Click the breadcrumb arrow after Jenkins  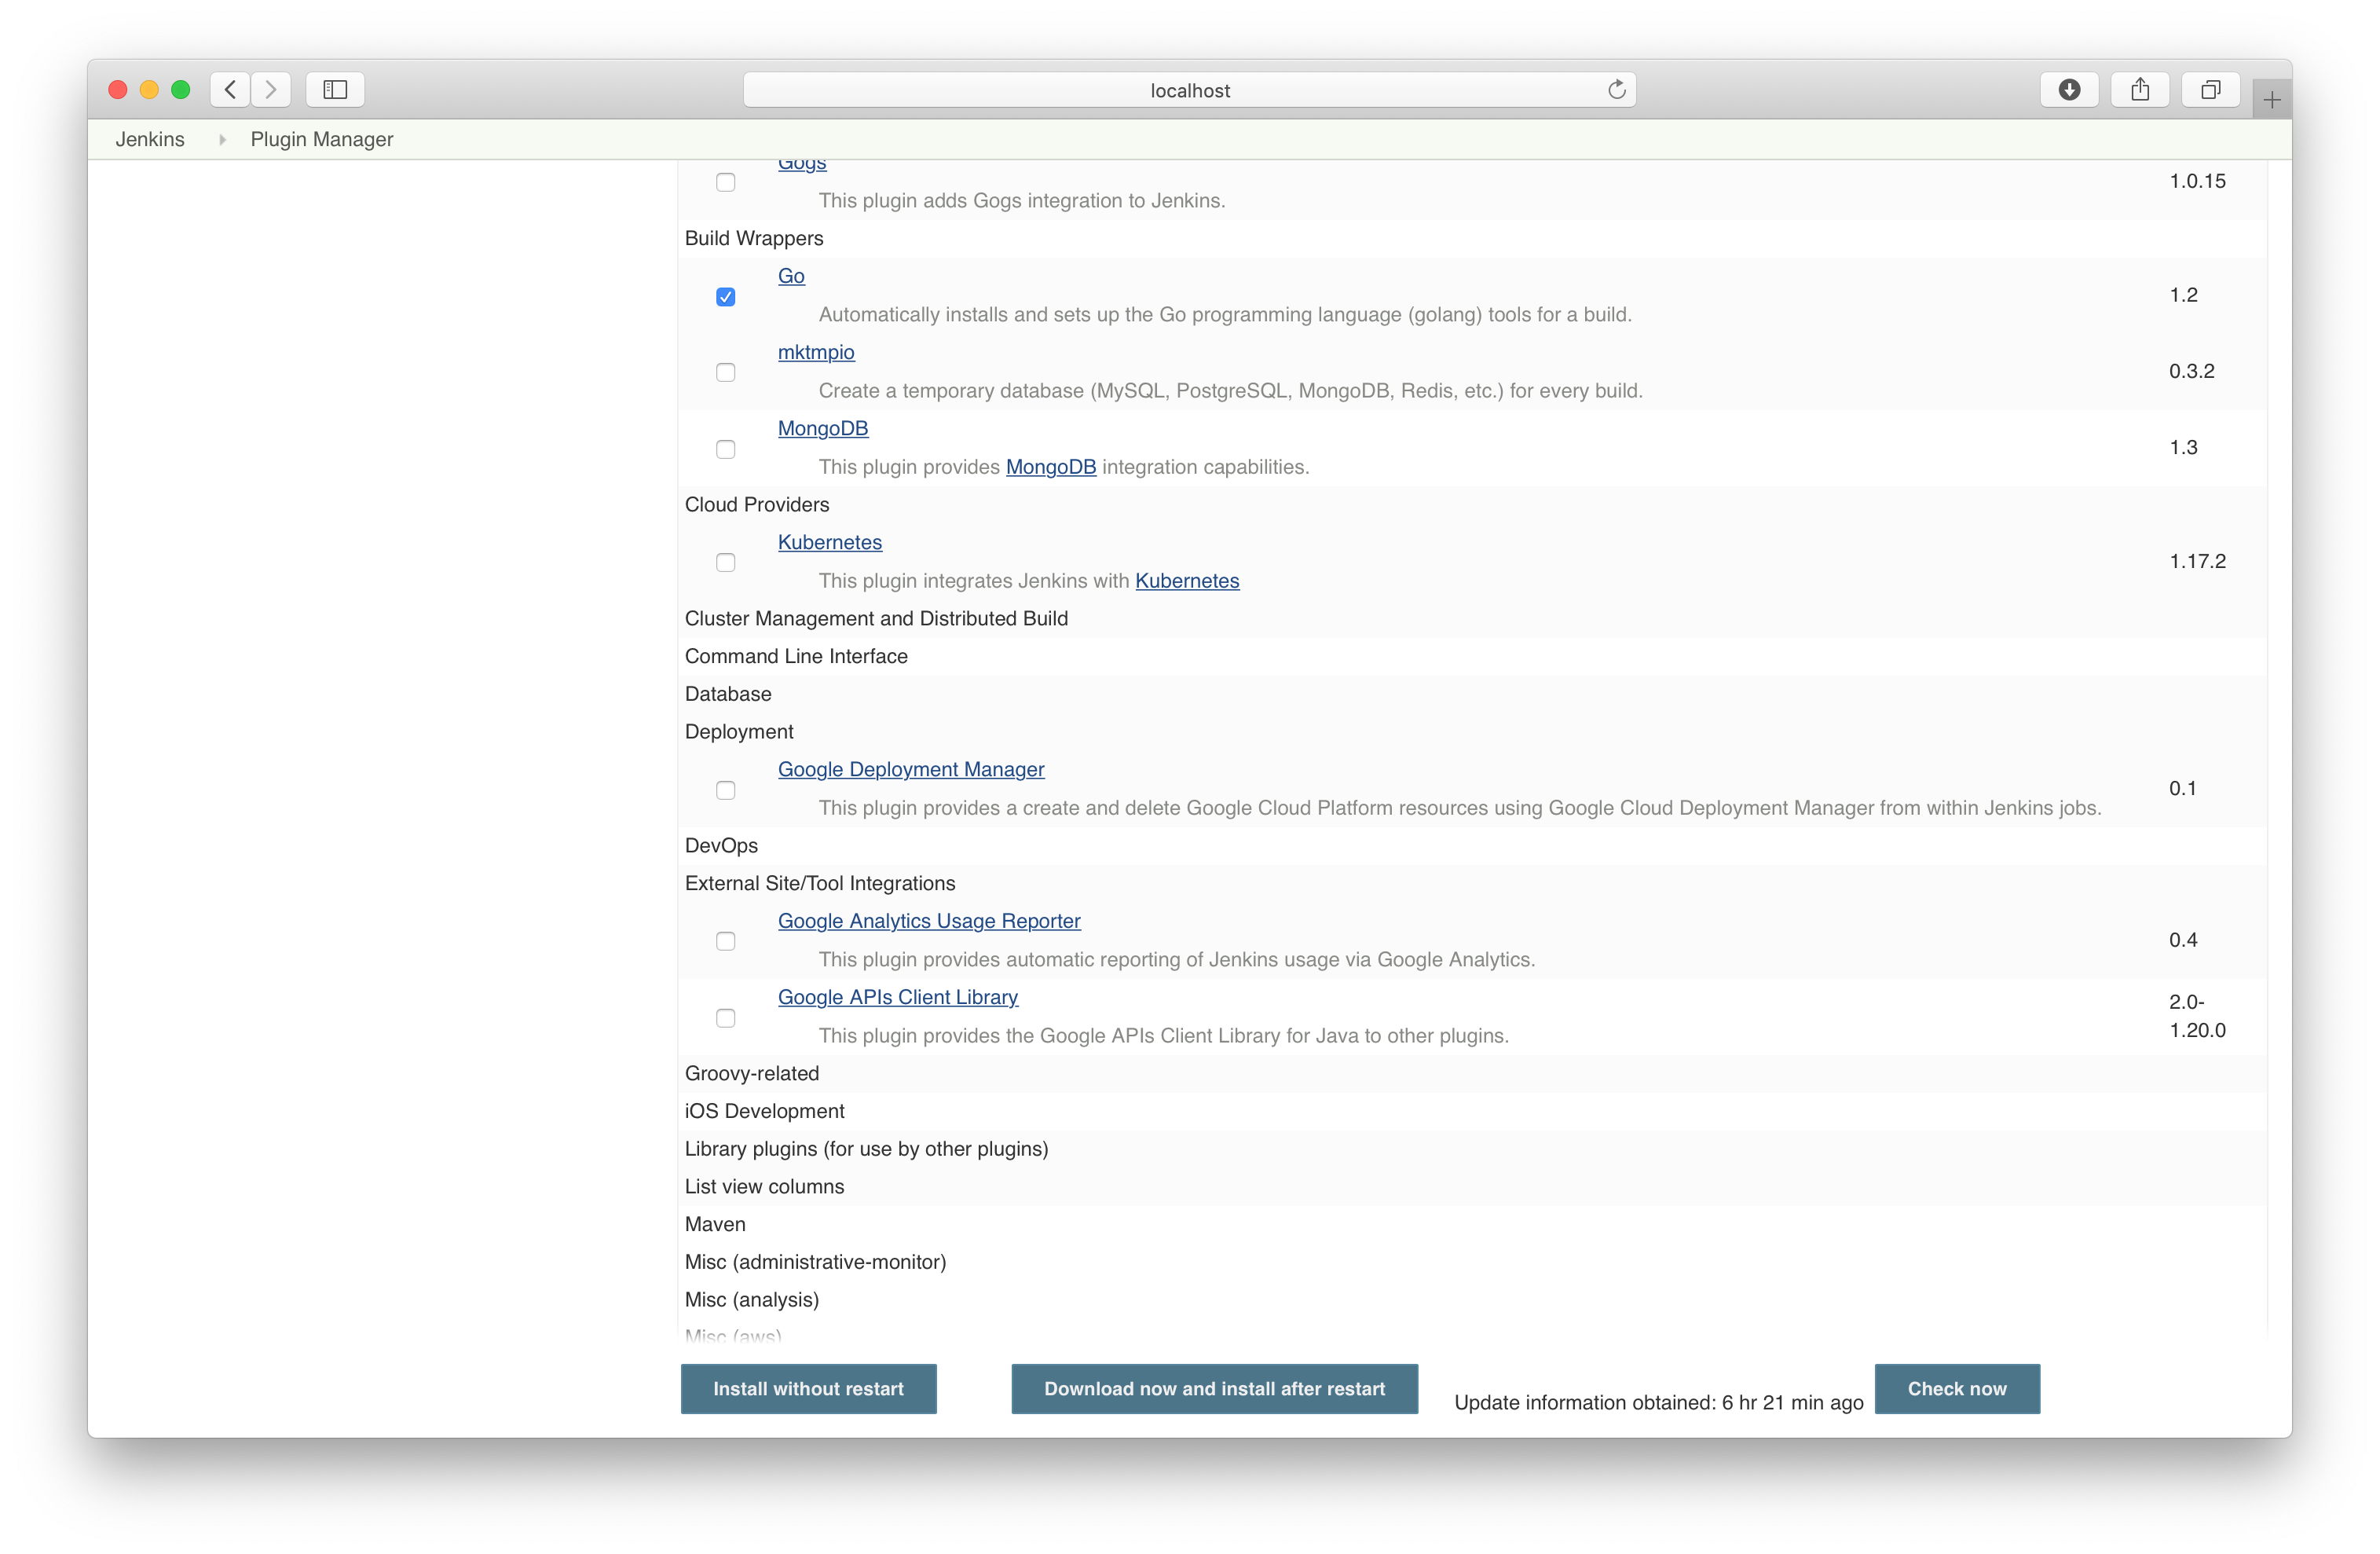pyautogui.click(x=222, y=140)
